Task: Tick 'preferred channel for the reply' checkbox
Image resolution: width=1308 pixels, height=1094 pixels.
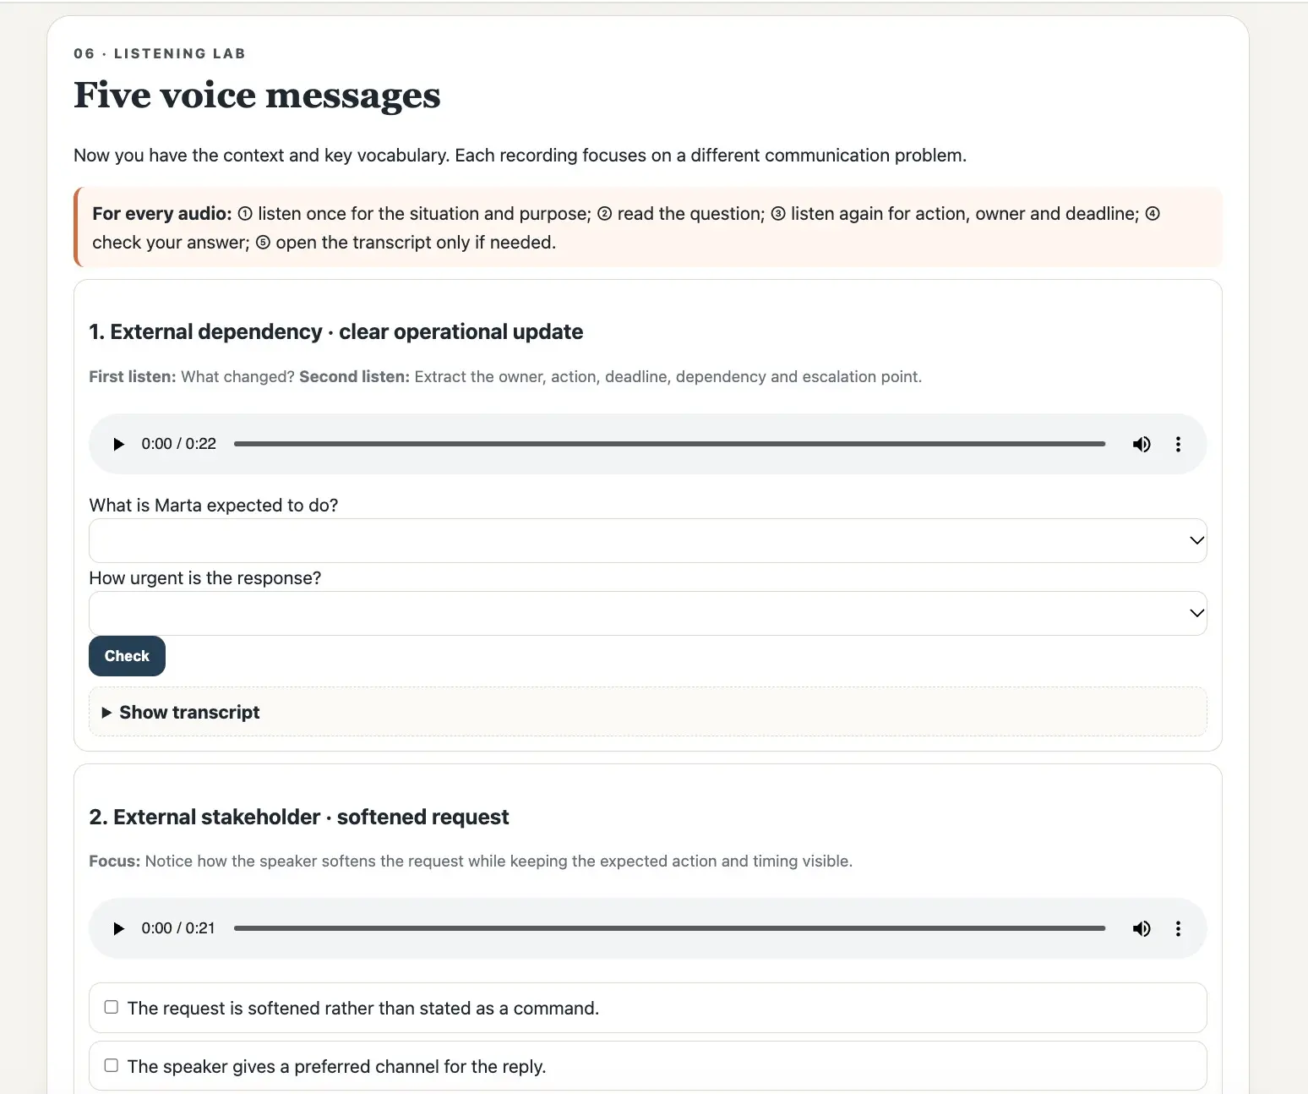Action: click(111, 1065)
